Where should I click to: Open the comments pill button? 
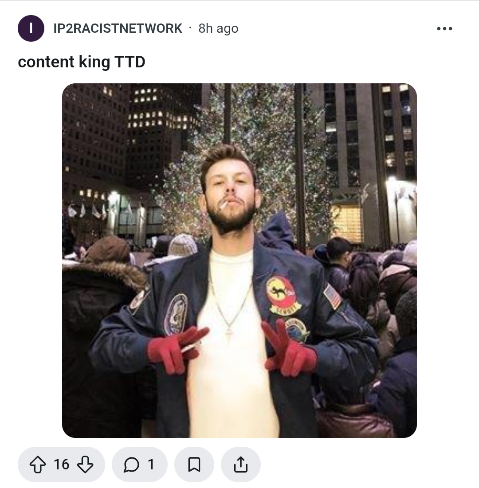tap(140, 465)
